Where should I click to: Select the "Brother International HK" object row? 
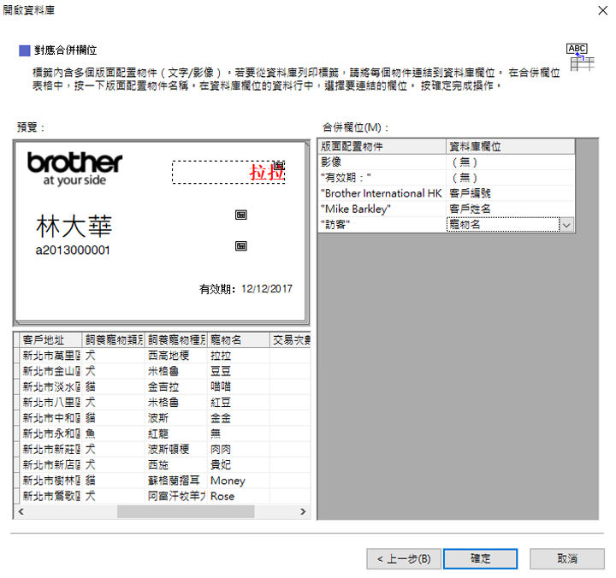point(382,193)
